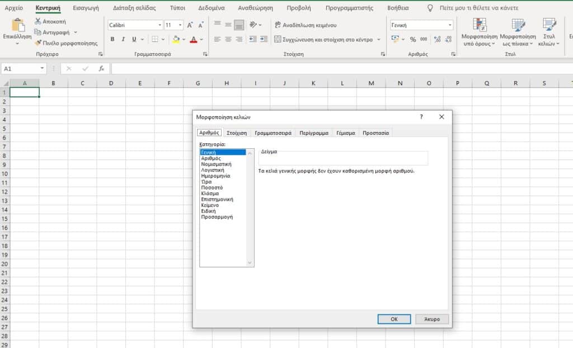
Task: Align text left in ribbon
Action: (217, 39)
